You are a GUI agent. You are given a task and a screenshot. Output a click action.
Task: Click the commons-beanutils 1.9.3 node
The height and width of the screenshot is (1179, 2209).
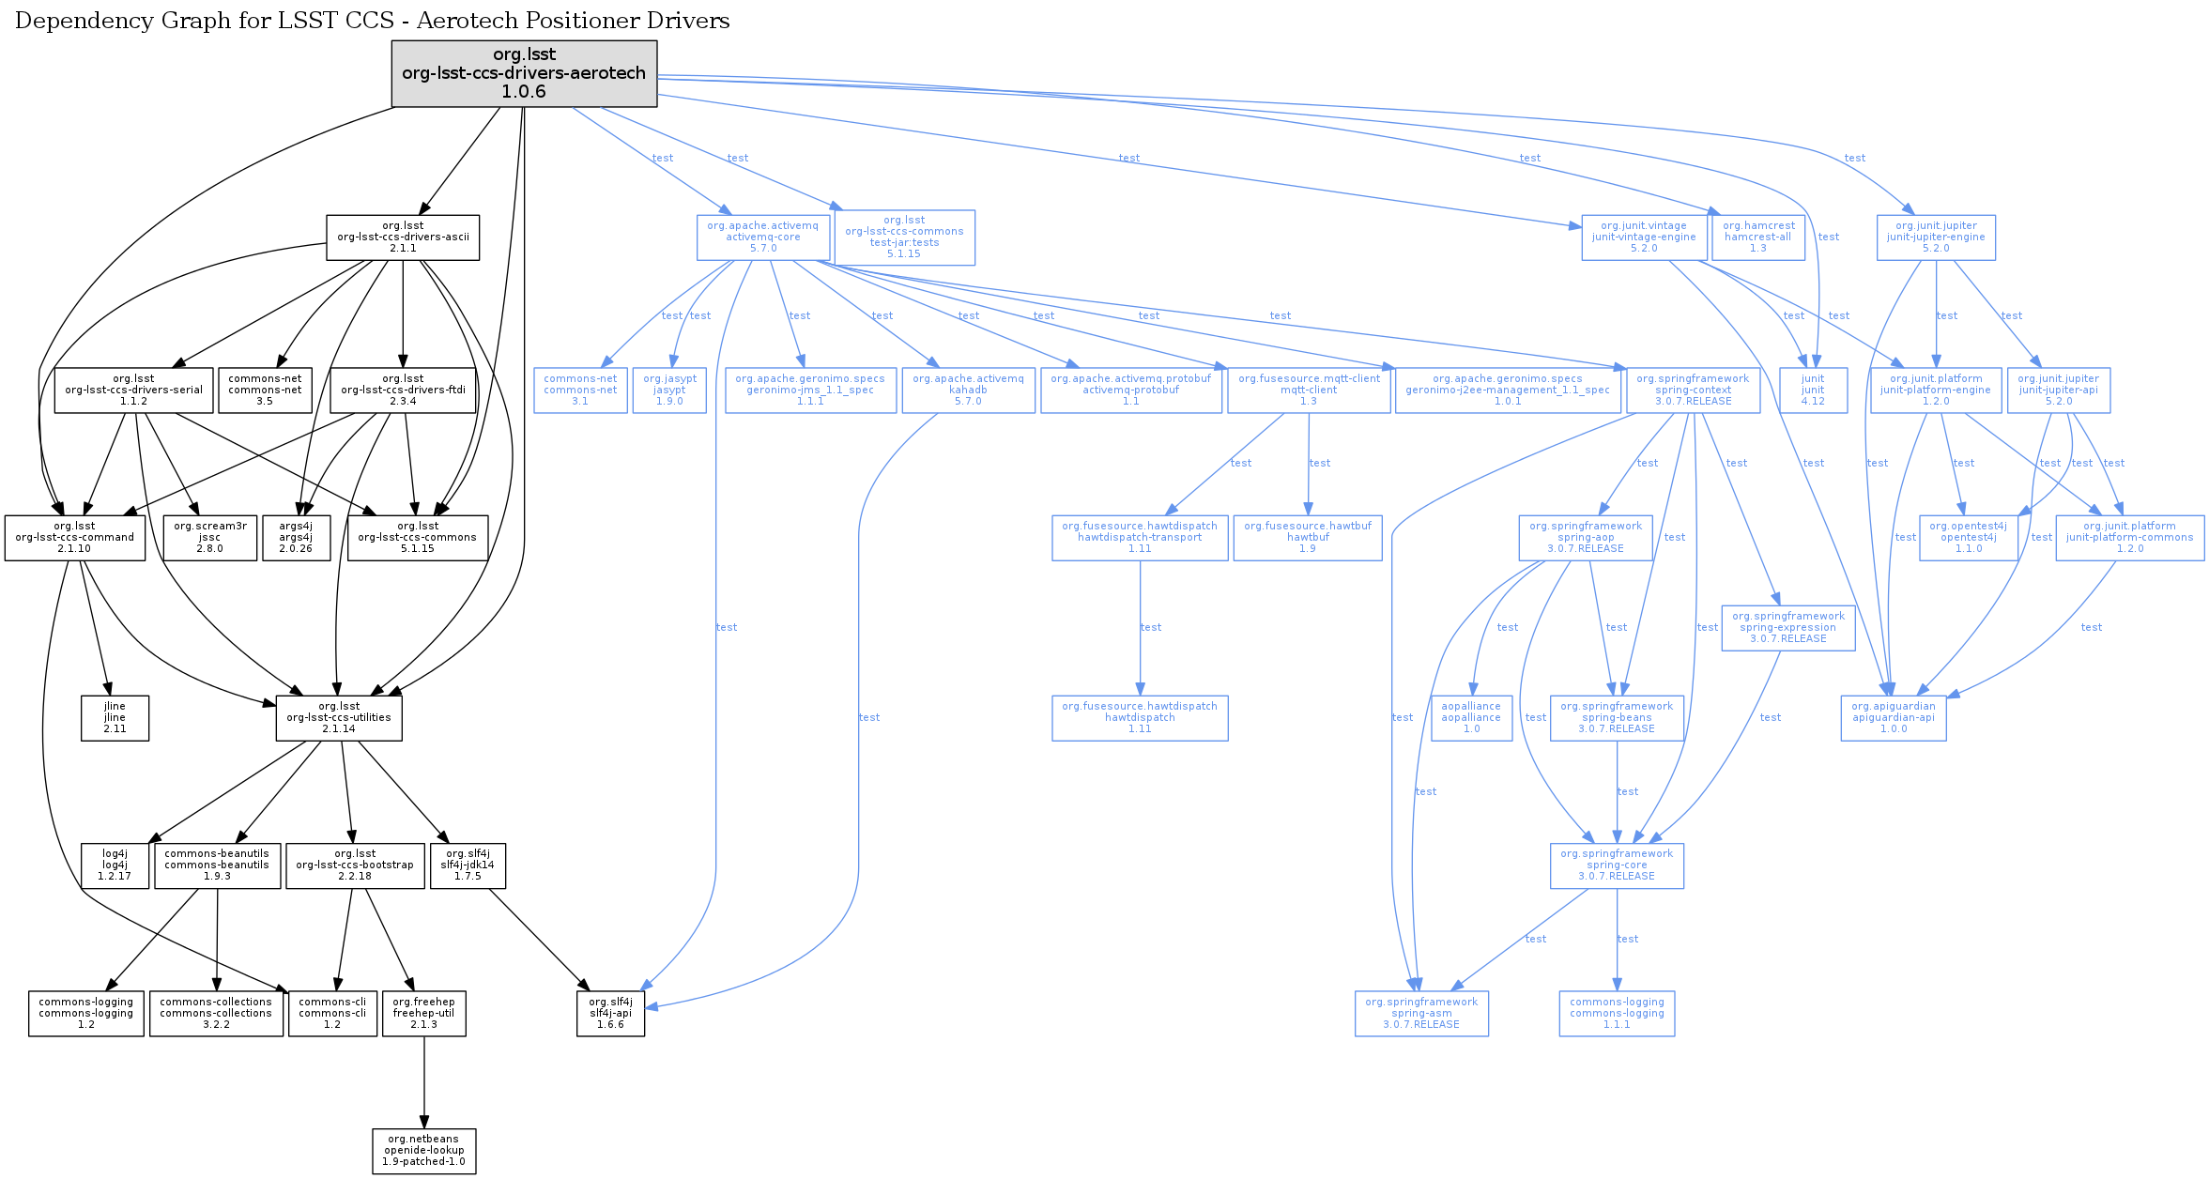coord(217,865)
